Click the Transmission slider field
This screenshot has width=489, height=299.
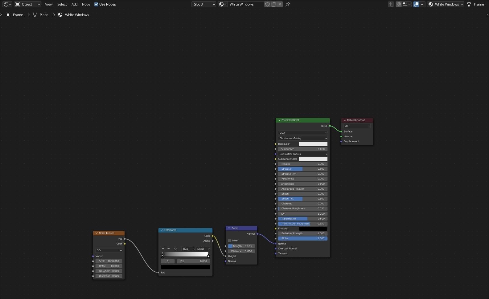point(303,219)
